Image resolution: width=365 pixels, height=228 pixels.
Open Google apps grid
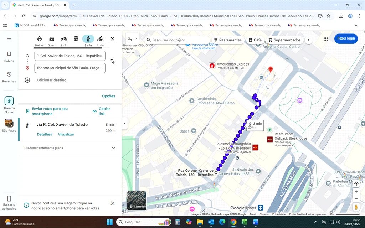[x=326, y=38]
